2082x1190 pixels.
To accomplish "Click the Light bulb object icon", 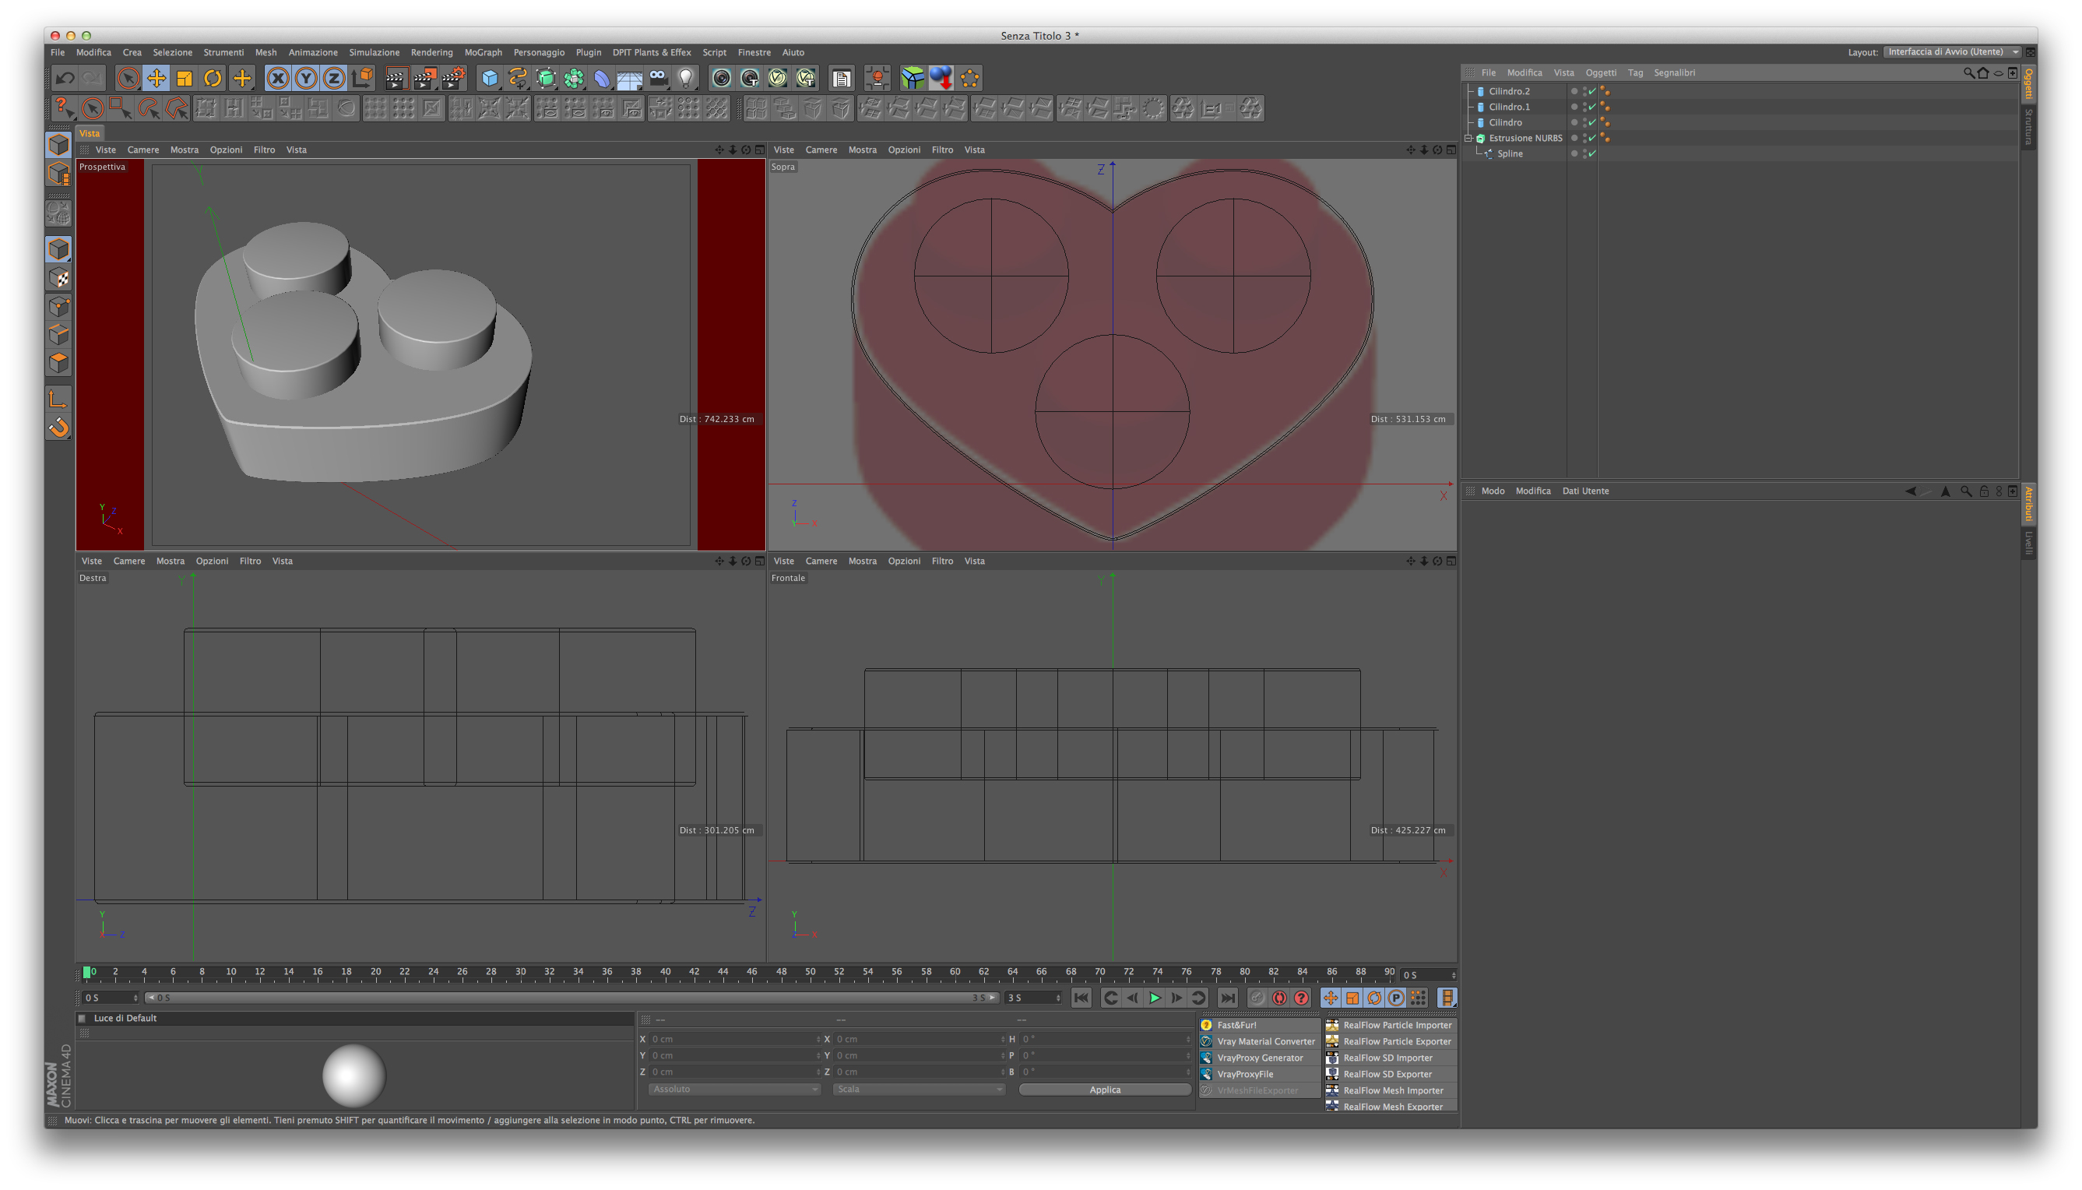I will 687,79.
